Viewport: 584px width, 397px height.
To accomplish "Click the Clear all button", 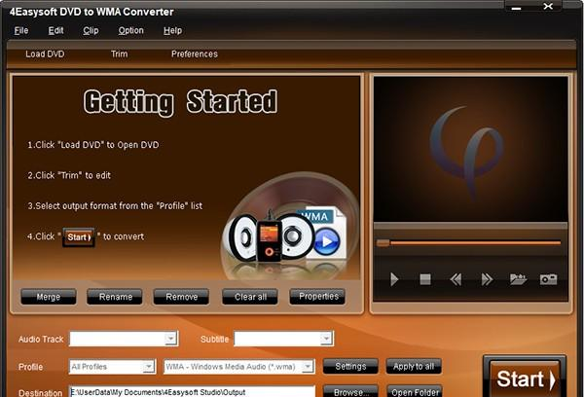I will [x=250, y=297].
